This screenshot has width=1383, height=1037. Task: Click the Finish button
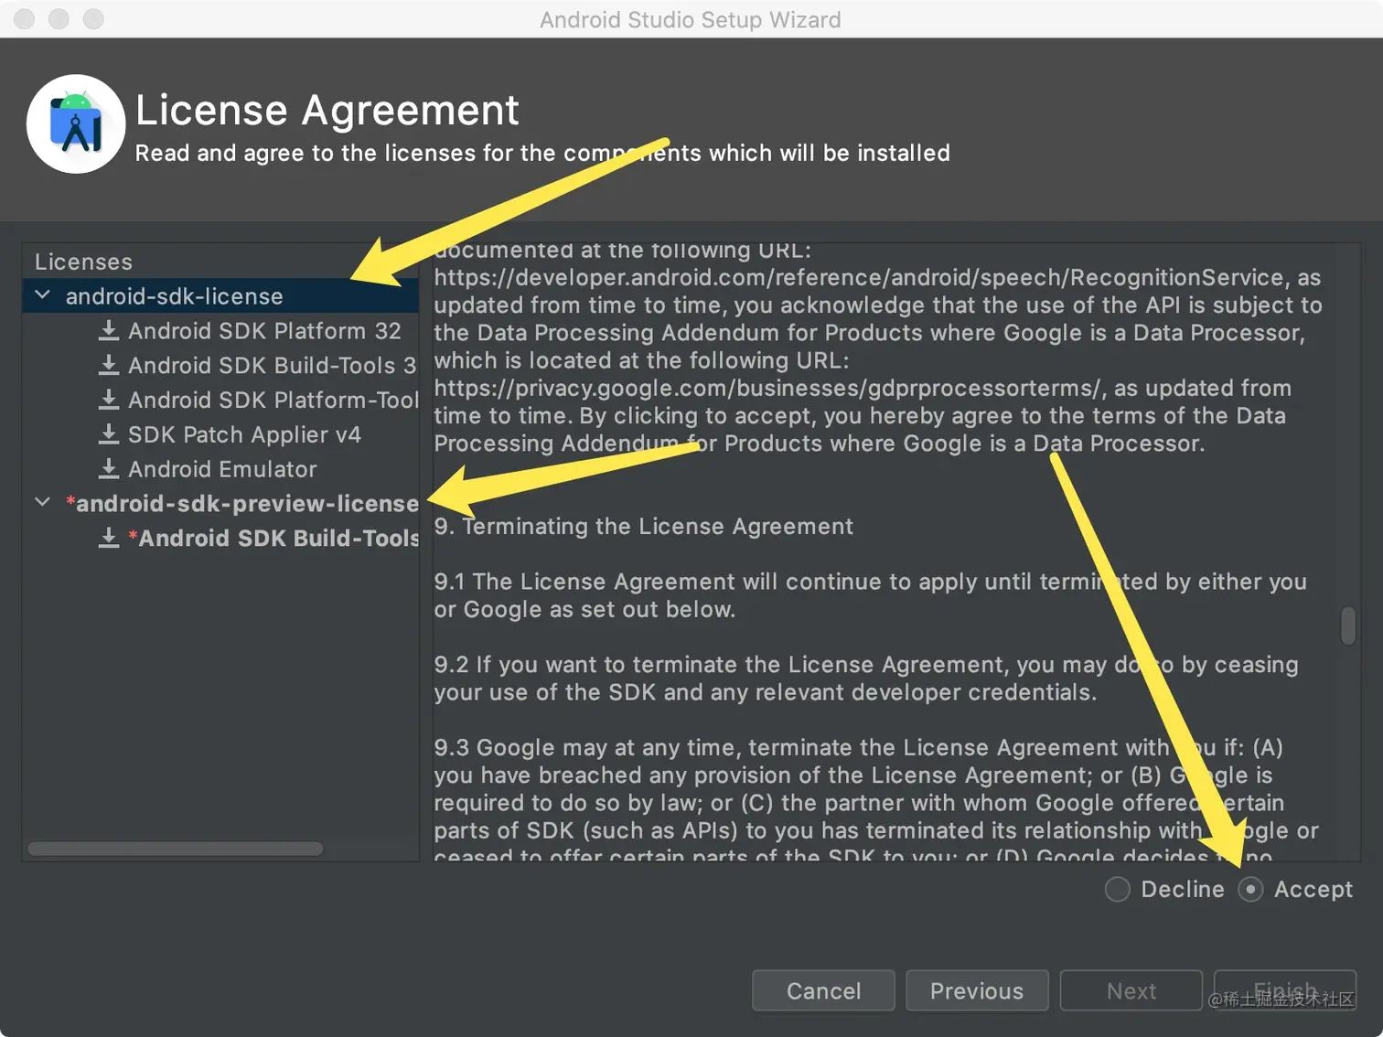(x=1285, y=991)
